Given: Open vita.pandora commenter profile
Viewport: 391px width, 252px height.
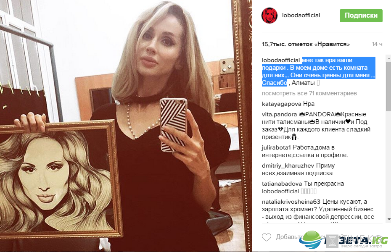Looking at the screenshot, I should tap(279, 114).
